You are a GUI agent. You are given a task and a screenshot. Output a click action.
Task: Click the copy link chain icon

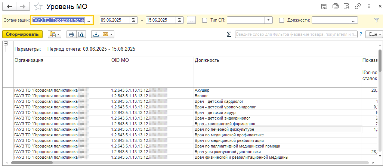(x=358, y=6)
